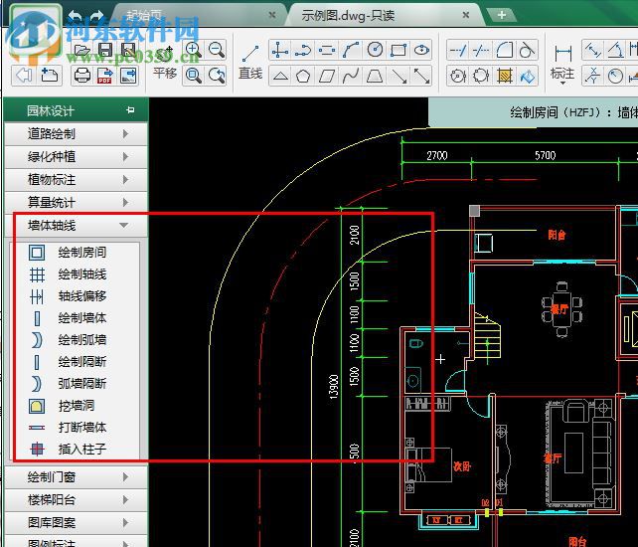Expand the 绘制门窗 section

click(x=77, y=477)
